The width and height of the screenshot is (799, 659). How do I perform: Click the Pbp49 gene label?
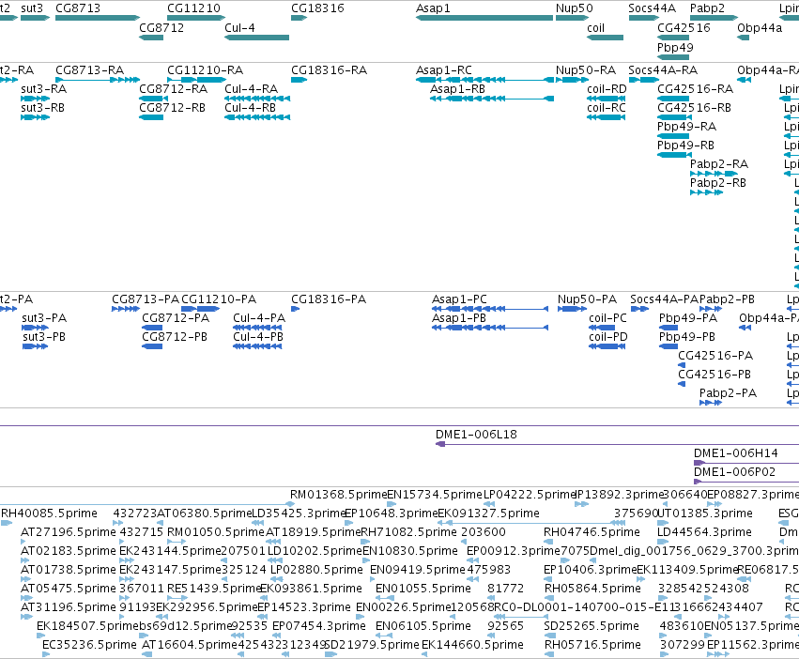pyautogui.click(x=675, y=47)
